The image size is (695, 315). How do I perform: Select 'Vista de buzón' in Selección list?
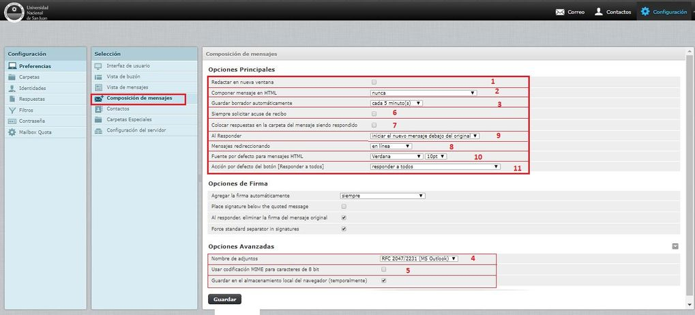pos(123,77)
